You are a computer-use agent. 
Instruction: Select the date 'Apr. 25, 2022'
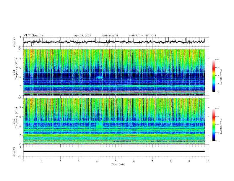(82, 35)
